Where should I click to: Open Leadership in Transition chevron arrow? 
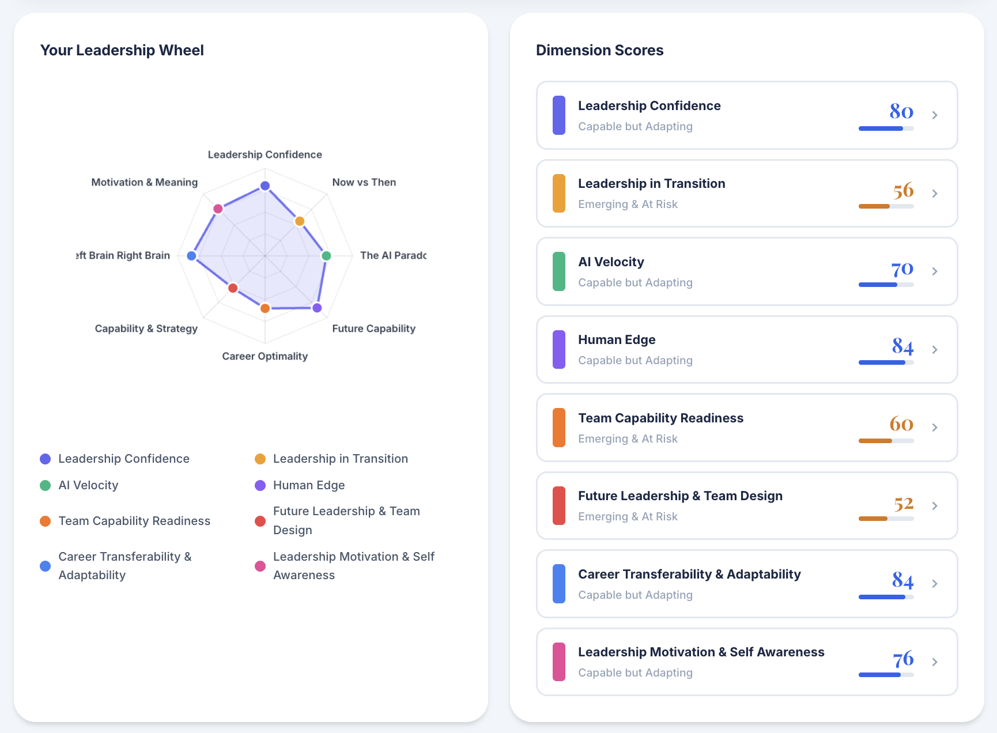point(934,194)
